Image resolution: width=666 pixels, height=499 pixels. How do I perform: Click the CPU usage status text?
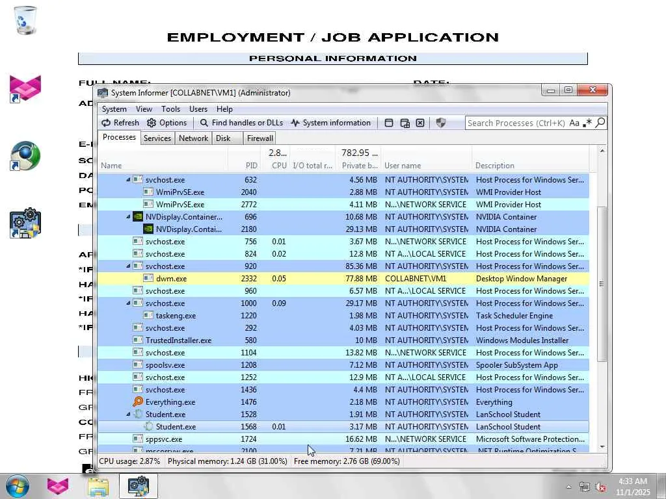click(129, 461)
